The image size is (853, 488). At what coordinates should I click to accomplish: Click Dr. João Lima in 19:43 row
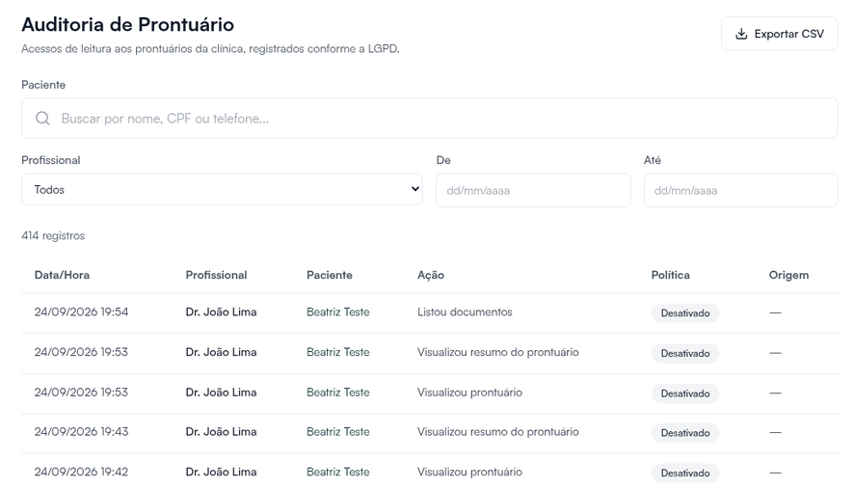tap(221, 431)
